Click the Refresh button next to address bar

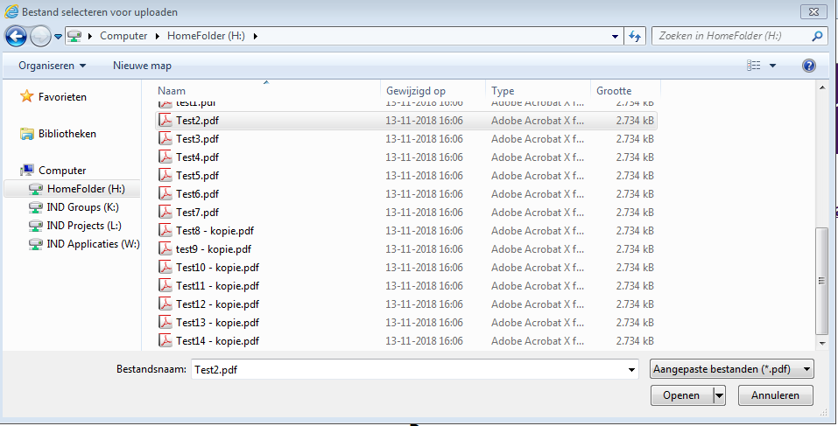click(634, 36)
